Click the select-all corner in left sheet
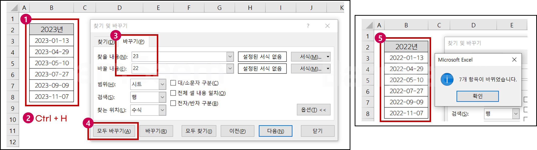The height and width of the screenshot is (150, 537). 13,8
